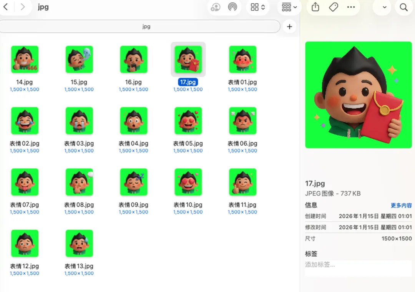Screen dimensions: 415x292
Task: Open the shared folder people icon
Action: click(x=216, y=7)
